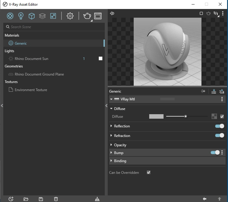Change the 1/1 preview quality ratio
This screenshot has height=202, width=228.
click(216, 14)
